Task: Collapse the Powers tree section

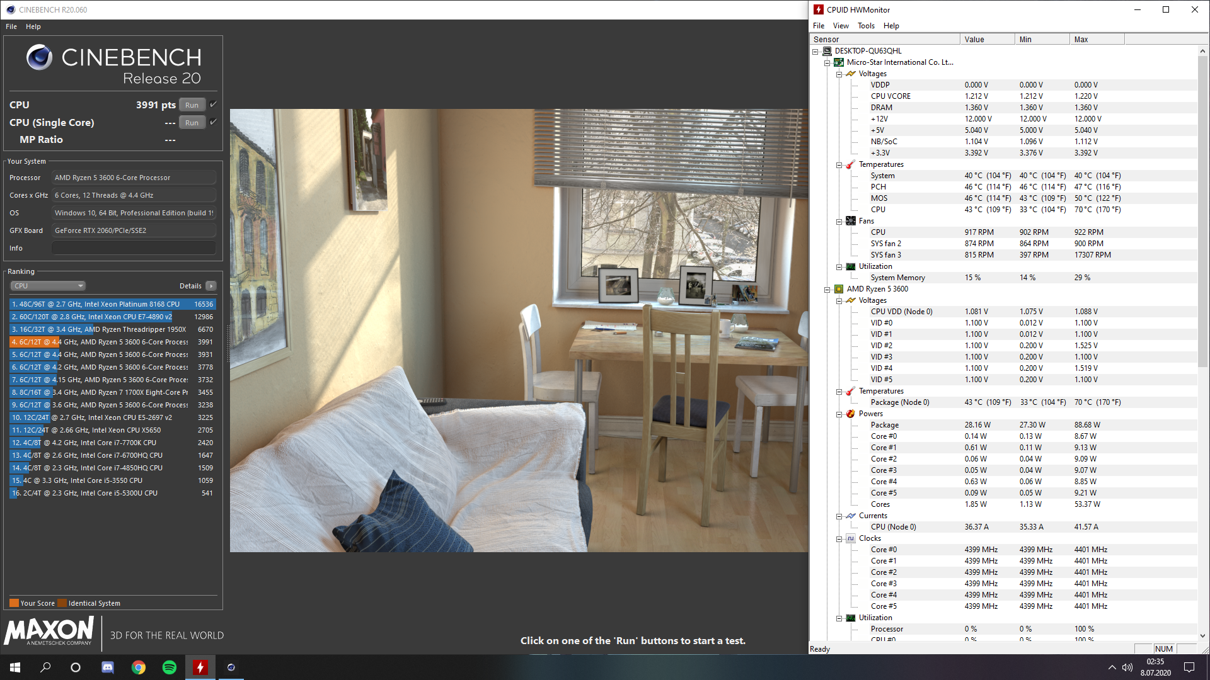Action: coord(839,414)
